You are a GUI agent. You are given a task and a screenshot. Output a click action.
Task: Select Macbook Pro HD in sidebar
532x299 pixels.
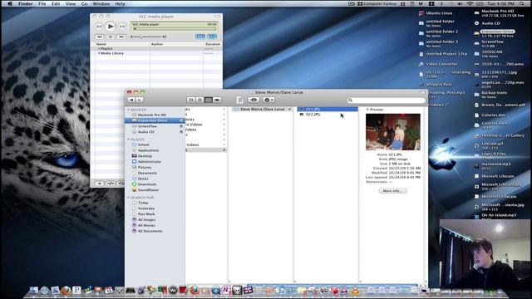[151, 115]
